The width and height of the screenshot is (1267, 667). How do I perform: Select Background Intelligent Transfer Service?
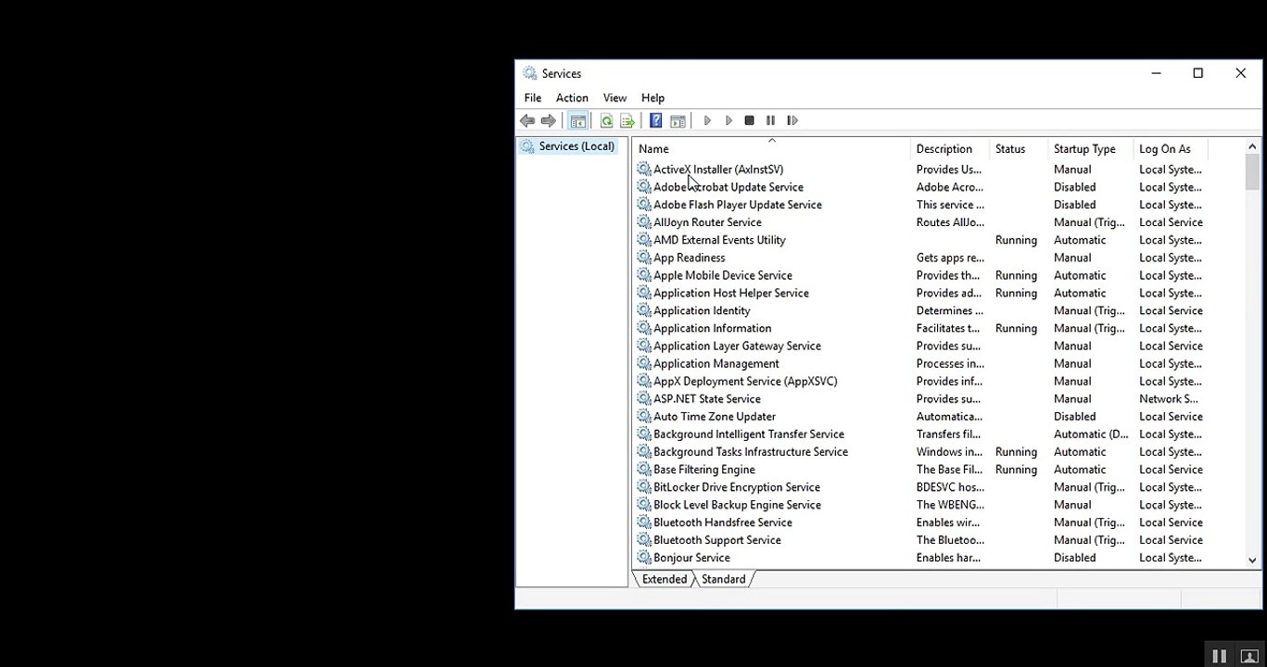coord(749,434)
